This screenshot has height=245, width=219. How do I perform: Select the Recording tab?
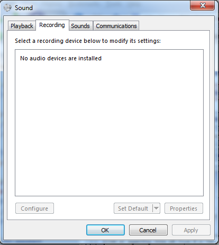pyautogui.click(x=52, y=25)
